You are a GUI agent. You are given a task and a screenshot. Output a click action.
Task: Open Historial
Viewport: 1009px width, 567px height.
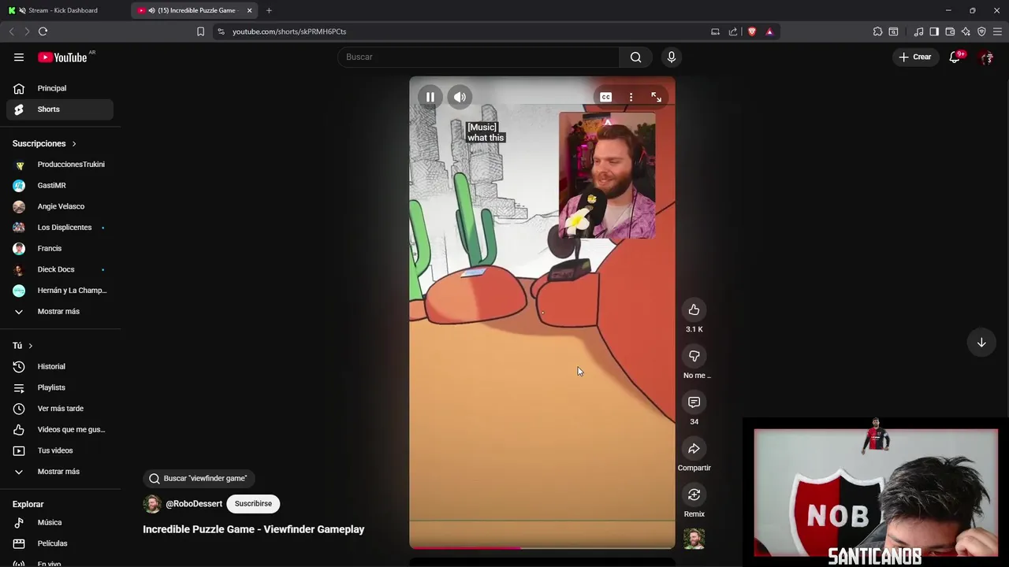60,366
